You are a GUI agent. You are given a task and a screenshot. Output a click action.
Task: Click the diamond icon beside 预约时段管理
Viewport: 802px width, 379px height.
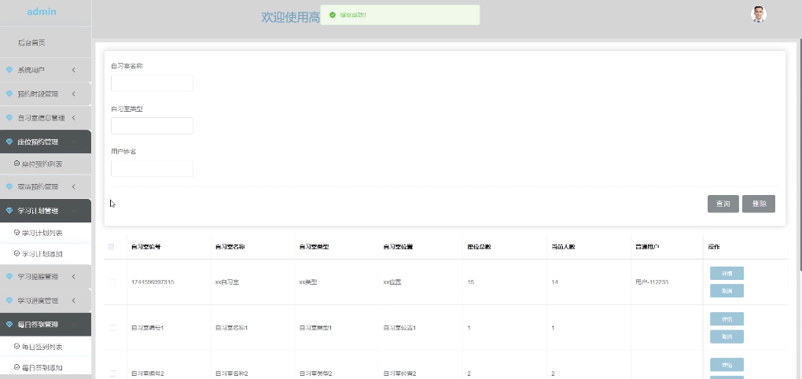[9, 94]
